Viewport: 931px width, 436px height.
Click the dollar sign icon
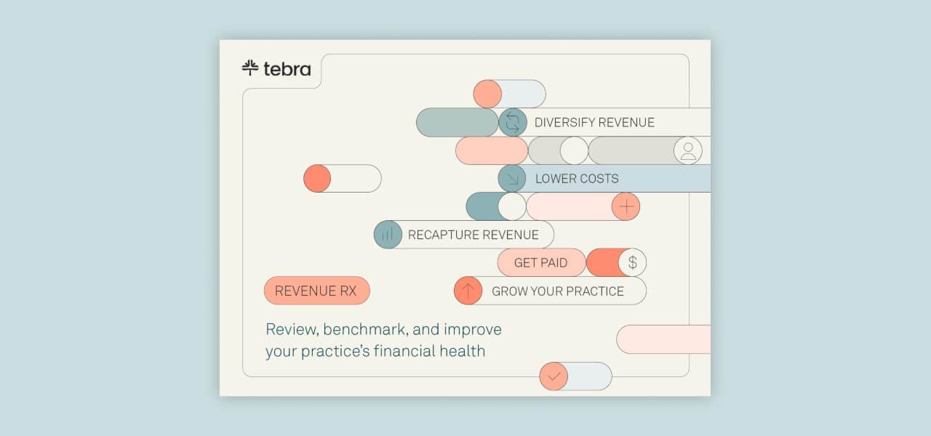coord(632,262)
